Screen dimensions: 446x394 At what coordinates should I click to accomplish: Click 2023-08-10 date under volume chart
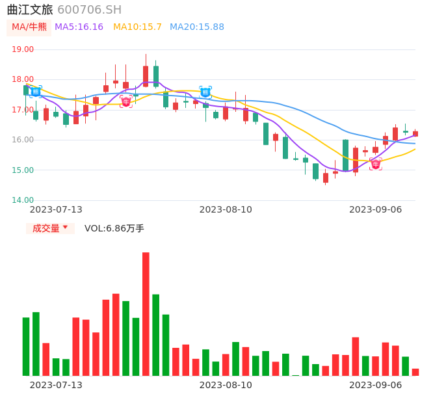click(x=226, y=385)
